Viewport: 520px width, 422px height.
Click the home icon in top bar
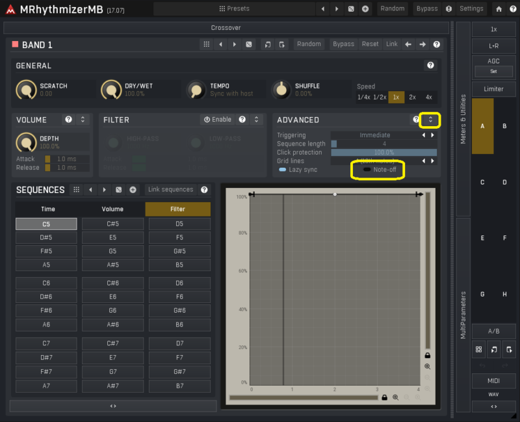[x=499, y=8]
